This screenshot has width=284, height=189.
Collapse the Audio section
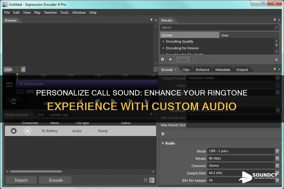163,143
